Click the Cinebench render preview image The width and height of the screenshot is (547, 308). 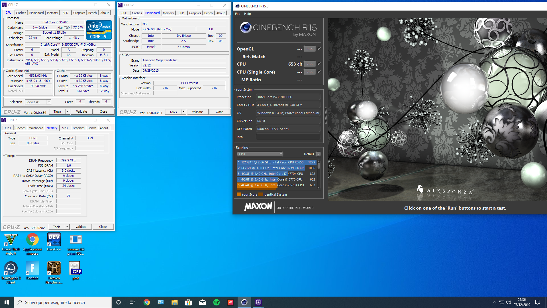pyautogui.click(x=437, y=109)
